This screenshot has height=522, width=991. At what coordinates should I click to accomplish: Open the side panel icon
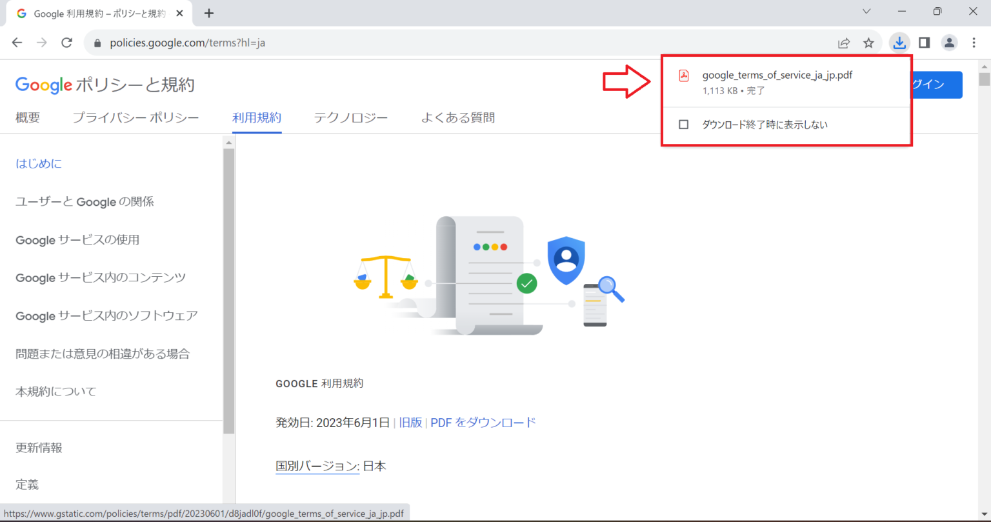[924, 43]
